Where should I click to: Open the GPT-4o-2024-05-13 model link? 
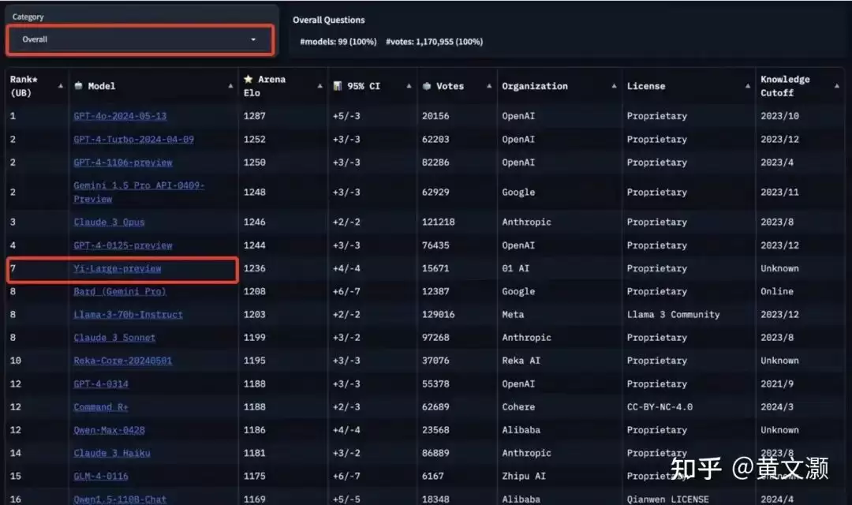[120, 116]
